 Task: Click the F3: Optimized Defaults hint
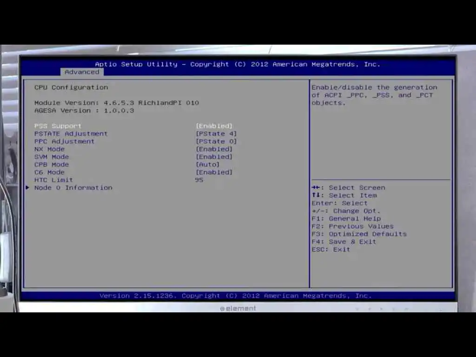[359, 234]
